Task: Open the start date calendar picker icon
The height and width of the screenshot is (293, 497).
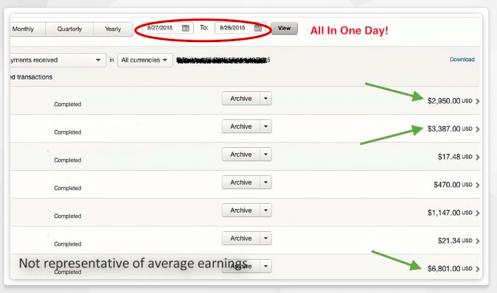Action: point(185,28)
